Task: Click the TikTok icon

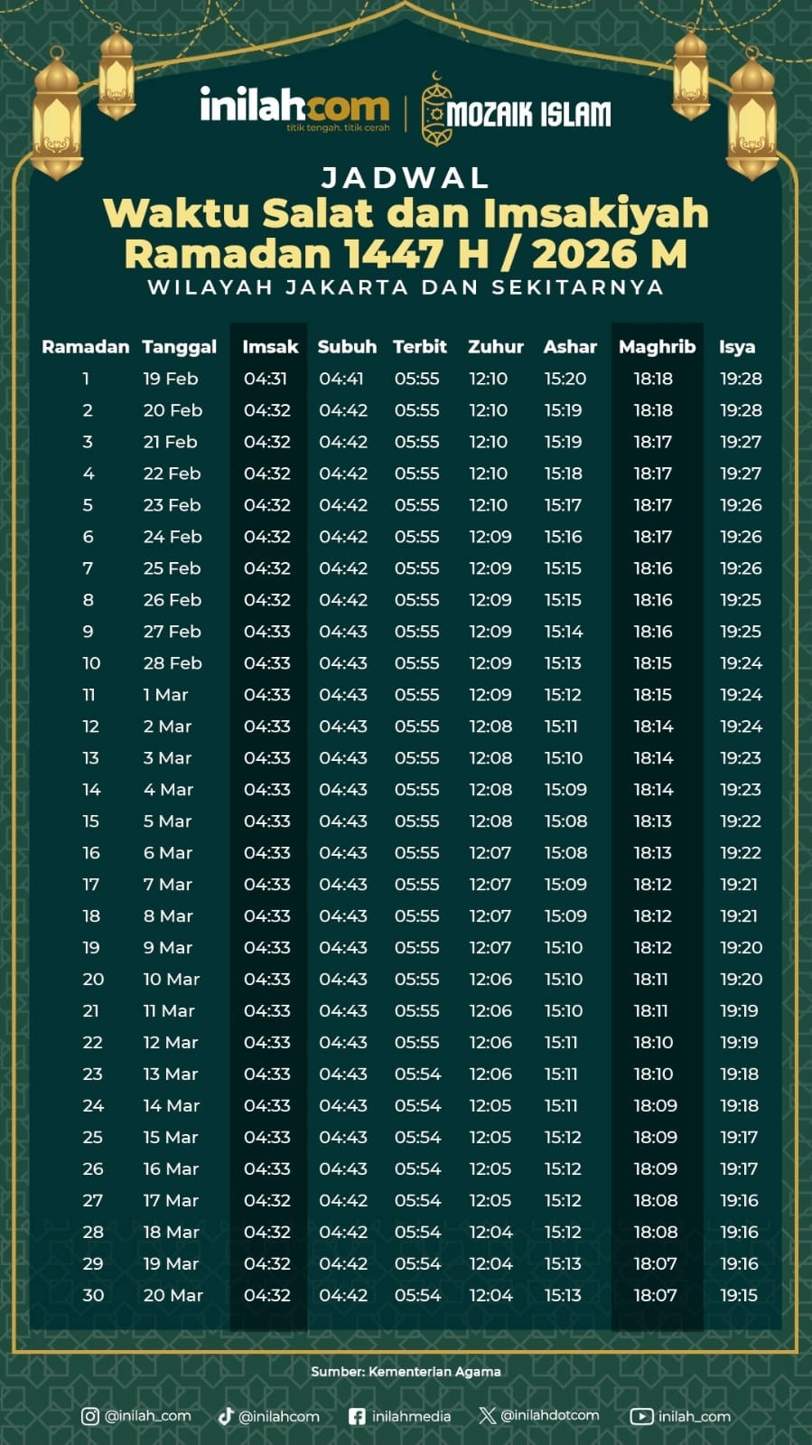Action: 226,1416
